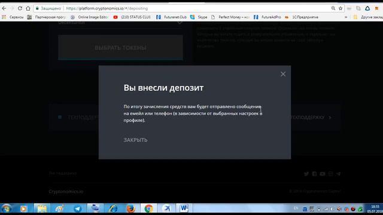This screenshot has height=215, width=383.
Task: Click the ВЫБРАТЬ ТОКЕНЫ button behind dialog
Action: coord(120,48)
